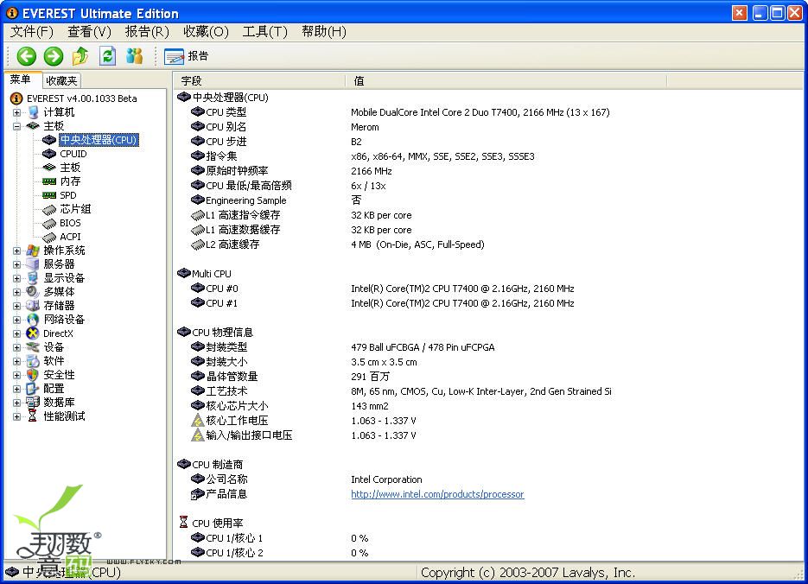
Task: Open the 文件(F) menu
Action: [x=32, y=32]
